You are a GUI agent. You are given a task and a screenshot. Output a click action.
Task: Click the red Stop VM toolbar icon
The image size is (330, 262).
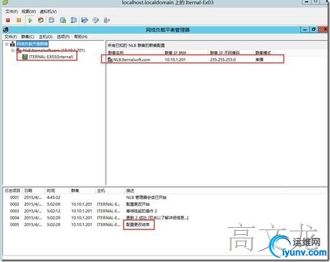(x=8, y=20)
